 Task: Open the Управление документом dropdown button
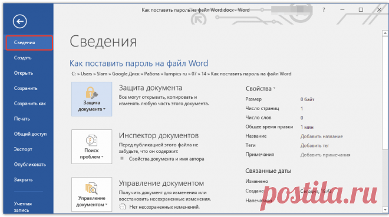point(91,194)
